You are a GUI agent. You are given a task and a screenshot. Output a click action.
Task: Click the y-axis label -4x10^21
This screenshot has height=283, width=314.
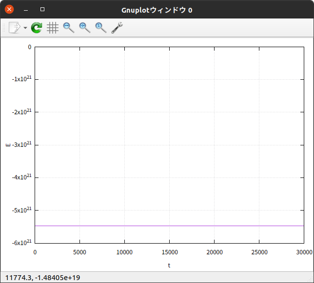(21, 177)
